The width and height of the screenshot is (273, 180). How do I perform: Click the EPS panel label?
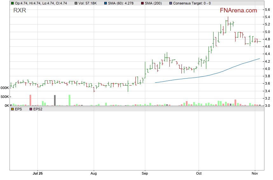[x=18, y=109]
